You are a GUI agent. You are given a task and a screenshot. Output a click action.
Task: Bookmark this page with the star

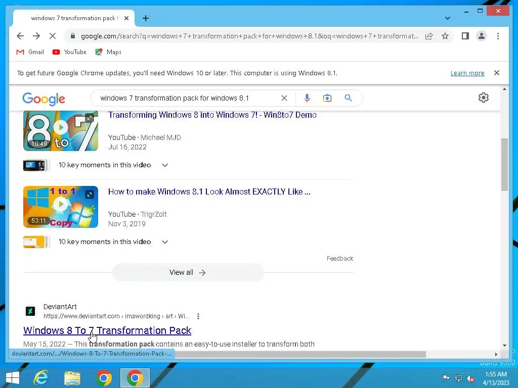(445, 36)
